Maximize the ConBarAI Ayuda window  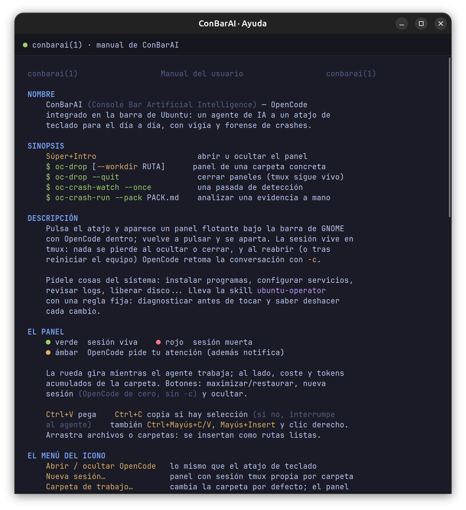(x=421, y=24)
